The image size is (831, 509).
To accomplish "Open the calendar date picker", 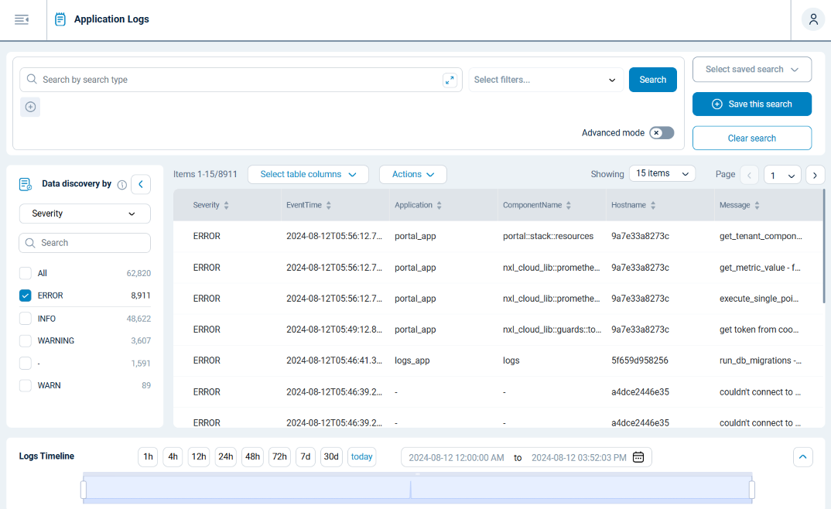I will (x=638, y=456).
